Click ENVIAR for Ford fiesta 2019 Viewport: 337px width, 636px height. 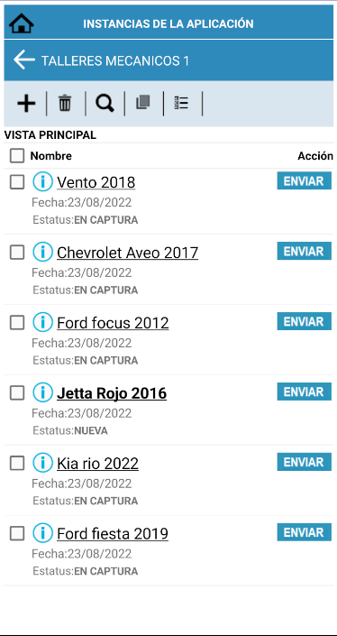[305, 532]
